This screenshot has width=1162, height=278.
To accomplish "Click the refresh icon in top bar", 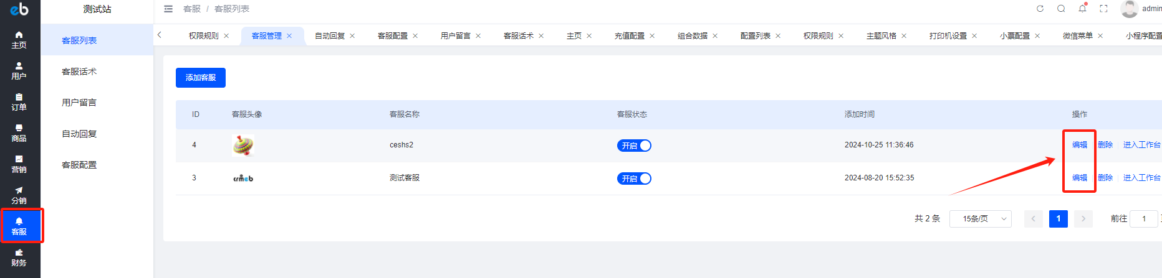I will click(1040, 9).
